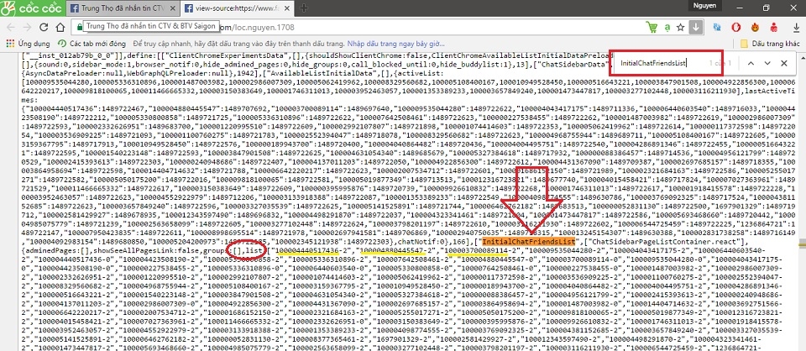Click the highlighted 'InitialChatFriendsList' match
The image size is (806, 351).
pos(528,242)
